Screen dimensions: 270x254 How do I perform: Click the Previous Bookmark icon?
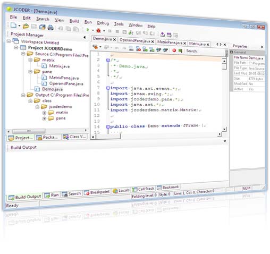[x=152, y=49]
